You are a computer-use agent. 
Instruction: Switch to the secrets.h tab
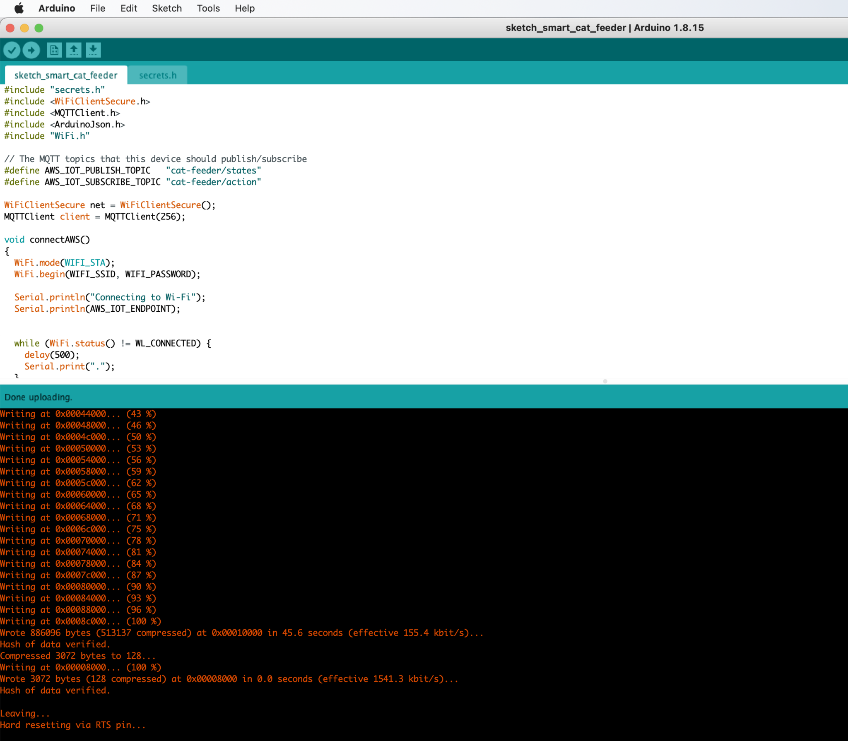click(158, 75)
